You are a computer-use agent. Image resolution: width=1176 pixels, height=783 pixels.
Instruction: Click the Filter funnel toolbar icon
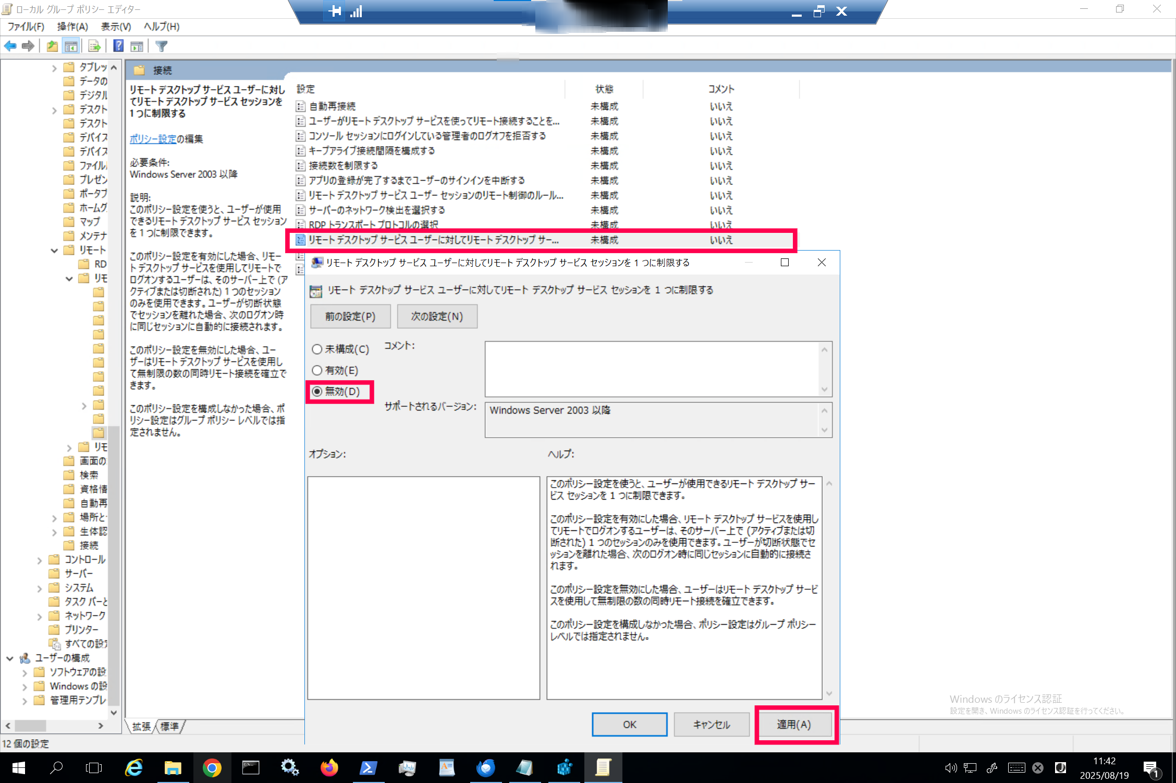[x=162, y=46]
